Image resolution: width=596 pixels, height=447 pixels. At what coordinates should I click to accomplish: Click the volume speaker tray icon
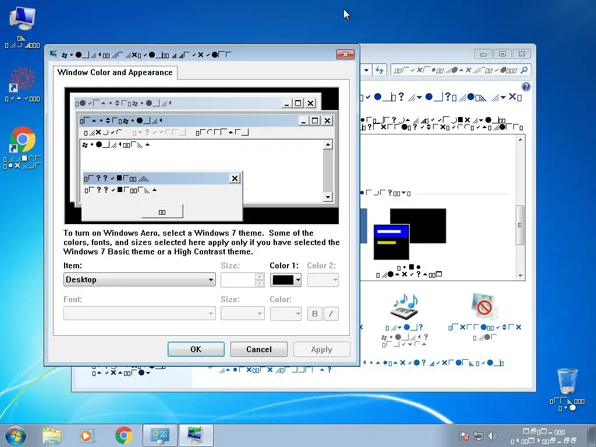click(x=492, y=436)
